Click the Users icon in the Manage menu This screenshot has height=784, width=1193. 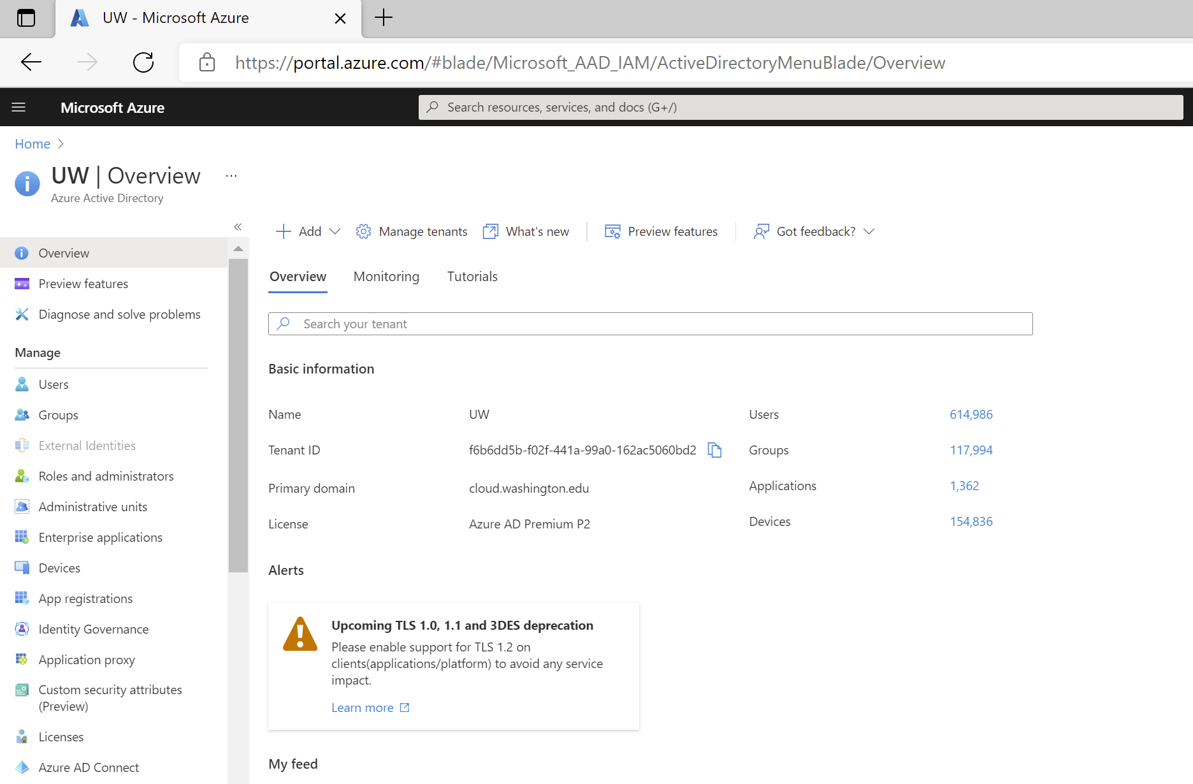(22, 384)
